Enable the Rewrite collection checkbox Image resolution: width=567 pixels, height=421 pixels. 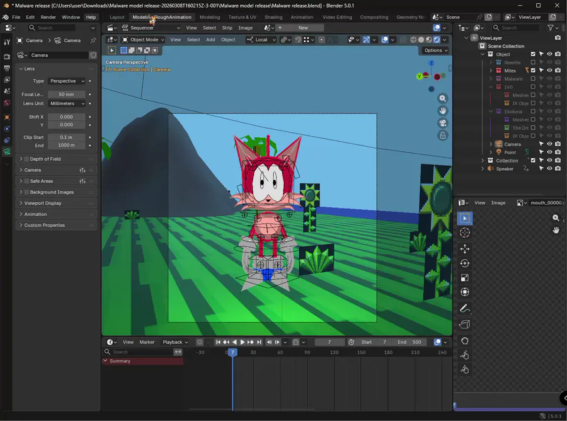533,62
